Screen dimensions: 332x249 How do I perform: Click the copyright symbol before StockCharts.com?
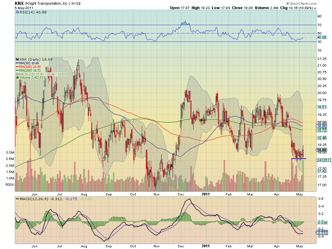287,3
